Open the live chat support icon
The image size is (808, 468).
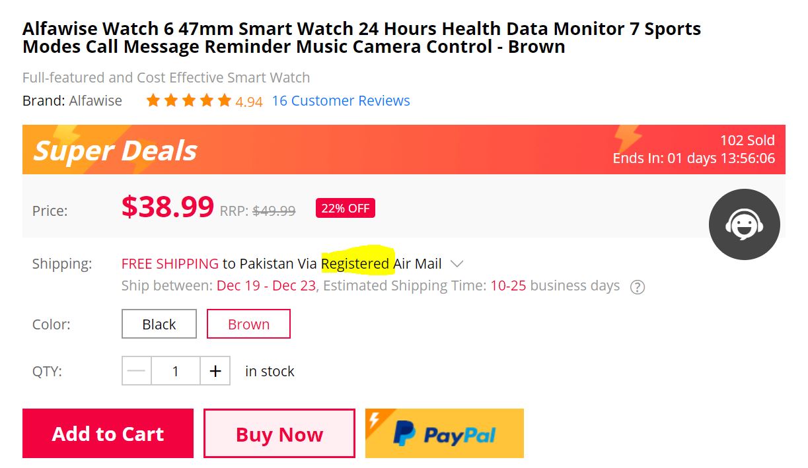click(744, 224)
